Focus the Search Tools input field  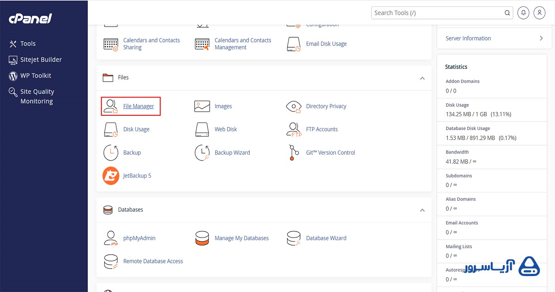(442, 13)
